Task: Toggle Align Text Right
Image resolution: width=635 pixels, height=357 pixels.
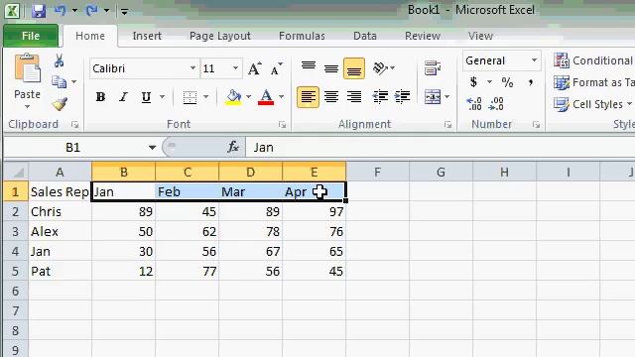Action: (354, 97)
